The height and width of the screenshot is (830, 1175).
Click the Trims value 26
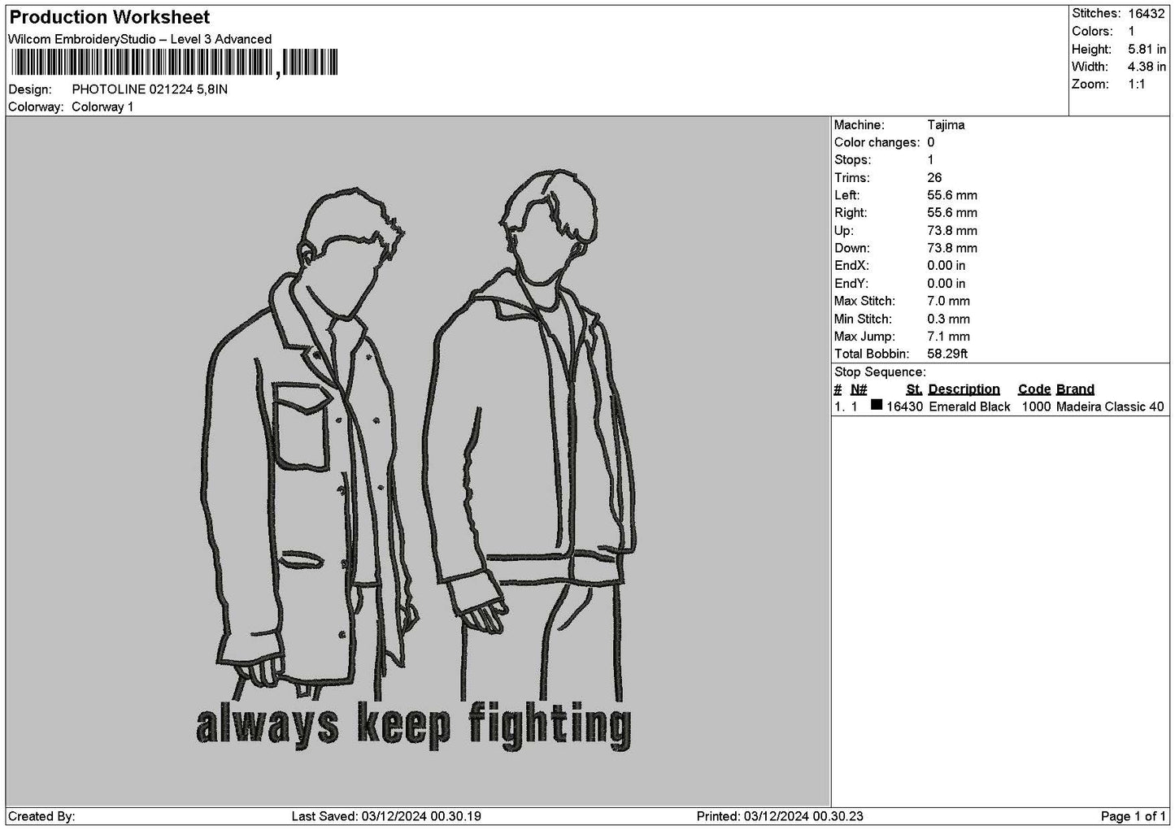pos(934,178)
